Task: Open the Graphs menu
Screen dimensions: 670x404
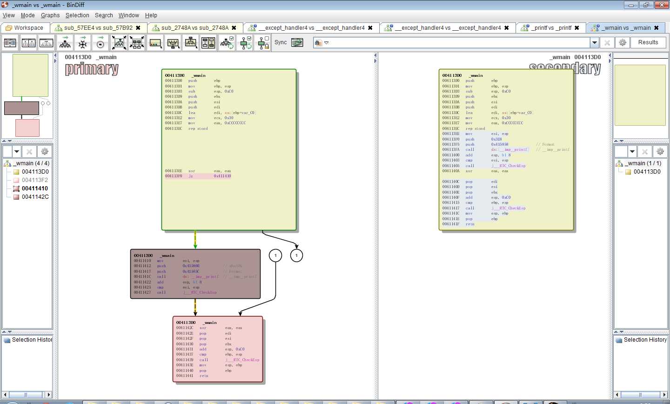Action: click(50, 15)
